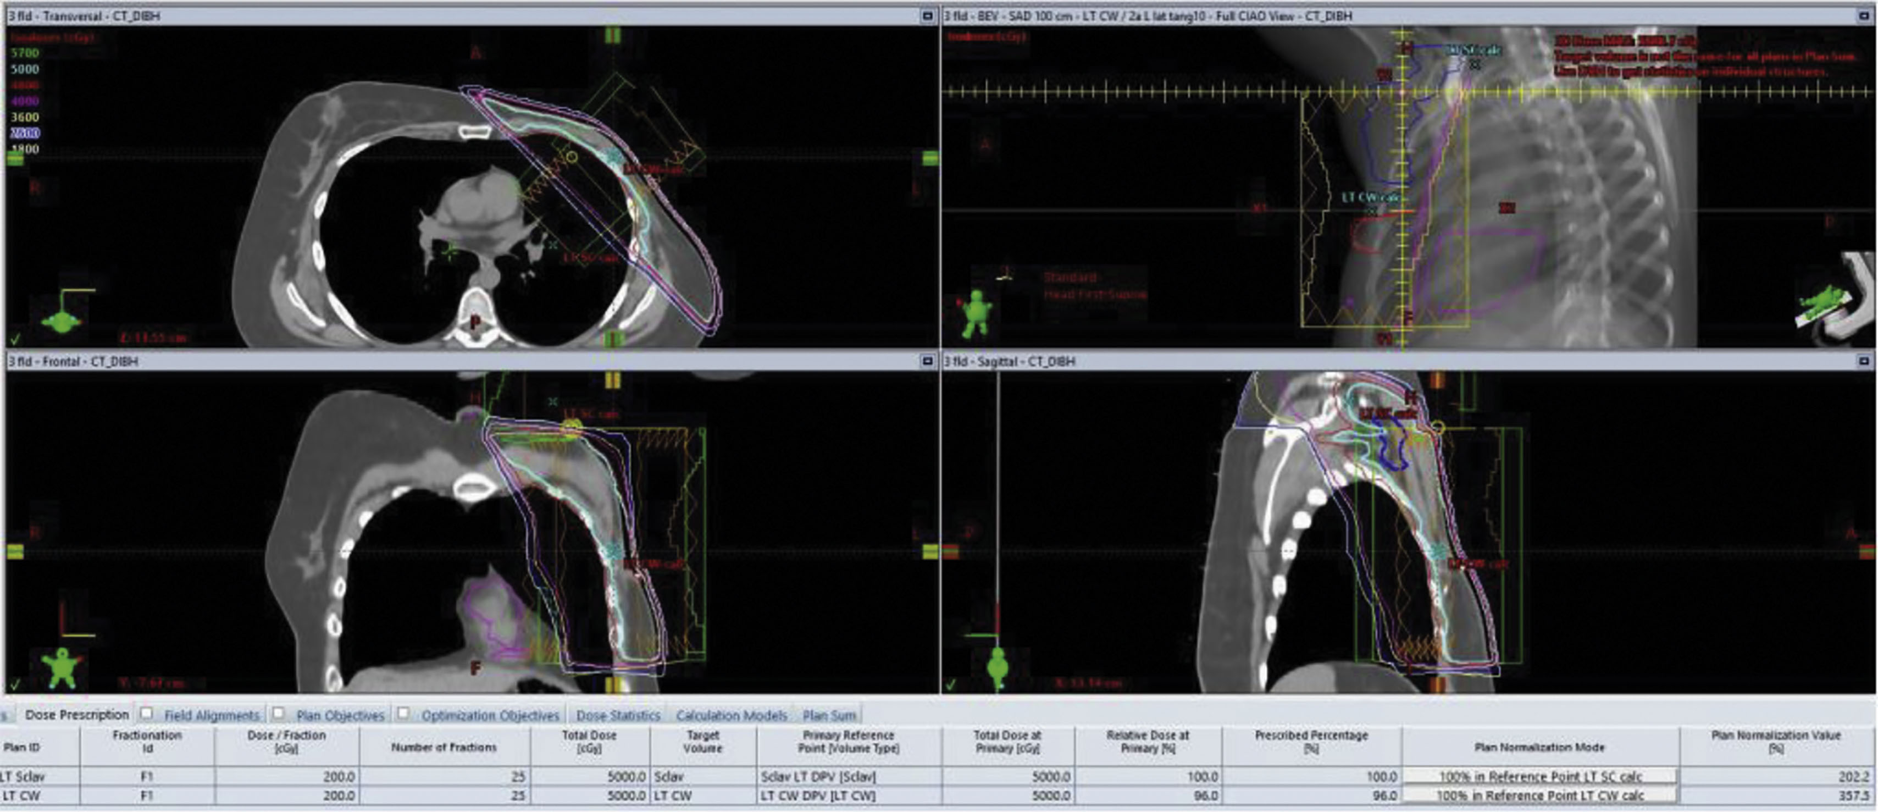Click the orientation figure icon in Frontal view
The image size is (1878, 812).
click(x=61, y=667)
